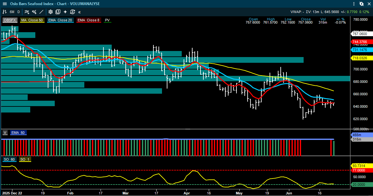Click the green 20.0000 oversold level label
This screenshot has width=373, height=196.
point(362,185)
